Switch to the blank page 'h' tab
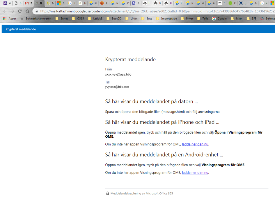This screenshot has width=275, height=204. coord(18,3)
